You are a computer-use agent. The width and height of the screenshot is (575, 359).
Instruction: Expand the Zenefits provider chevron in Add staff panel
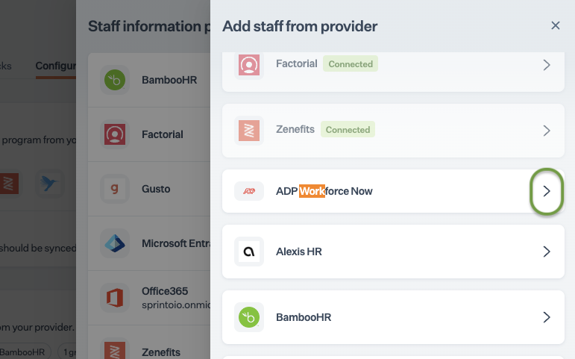(547, 131)
